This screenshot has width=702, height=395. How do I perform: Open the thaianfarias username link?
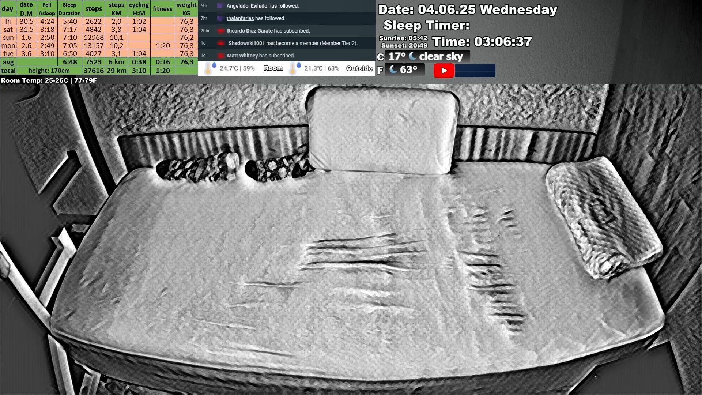click(x=240, y=18)
